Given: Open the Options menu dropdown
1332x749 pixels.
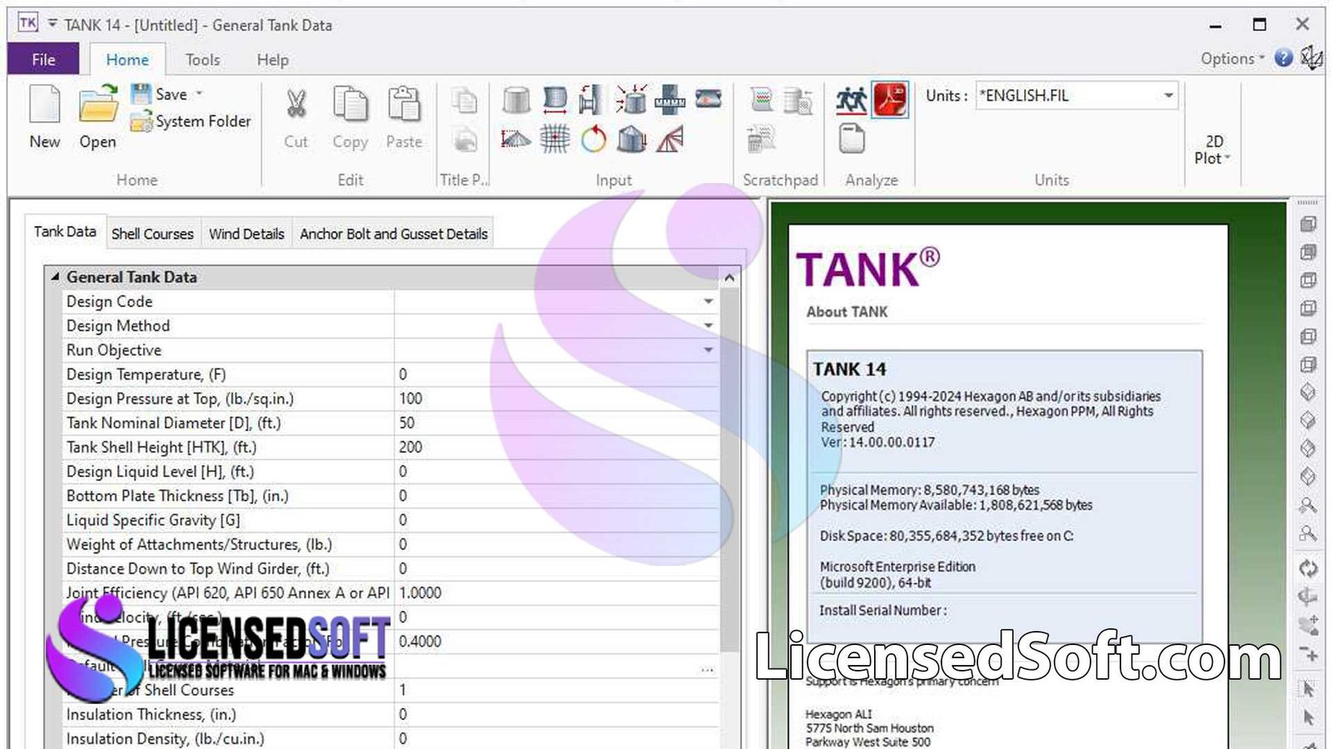Looking at the screenshot, I should pyautogui.click(x=1232, y=58).
